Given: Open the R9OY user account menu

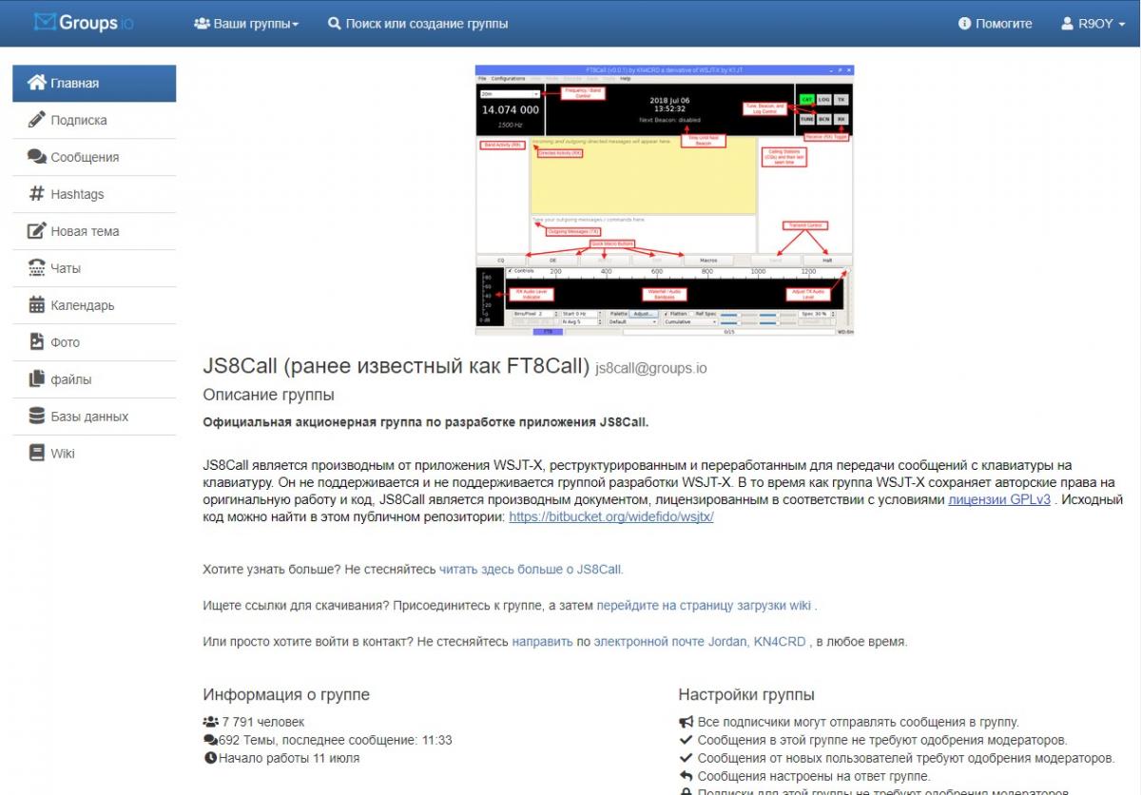Looking at the screenshot, I should [1093, 24].
